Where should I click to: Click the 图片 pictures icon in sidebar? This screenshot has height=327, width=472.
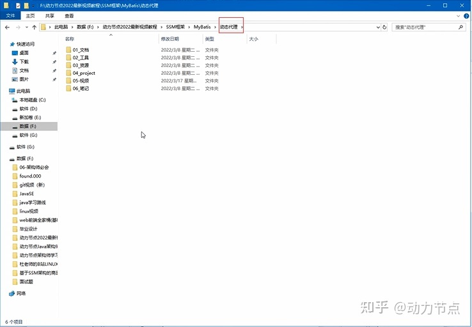point(15,79)
